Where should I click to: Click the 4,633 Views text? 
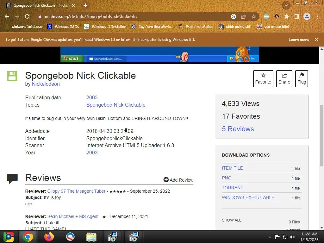coord(240,103)
